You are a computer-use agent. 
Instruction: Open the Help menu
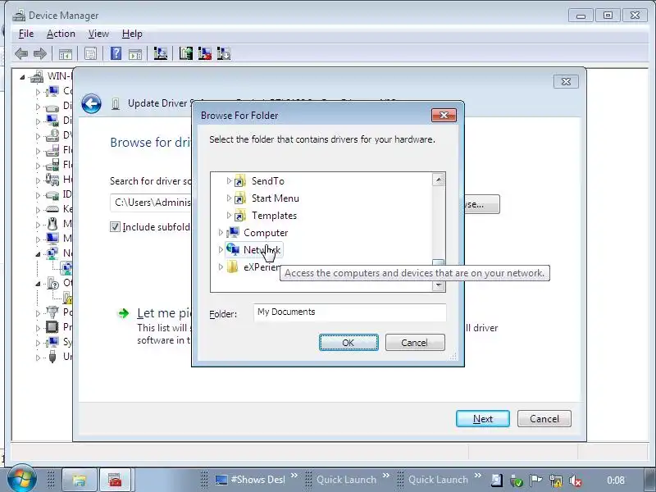coord(132,34)
